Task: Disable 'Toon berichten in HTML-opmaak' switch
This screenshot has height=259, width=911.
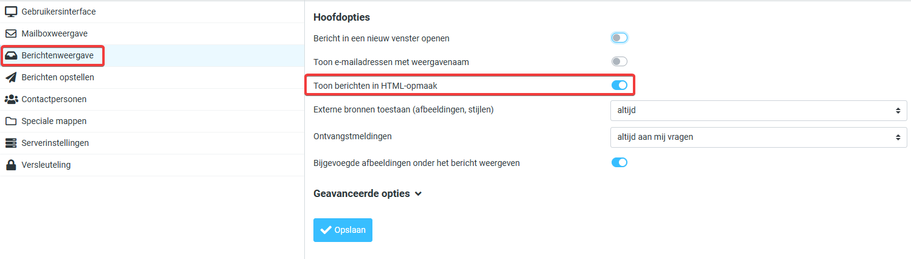Action: click(x=619, y=85)
